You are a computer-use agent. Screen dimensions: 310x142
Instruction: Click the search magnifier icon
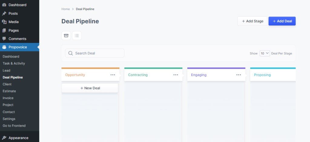click(71, 53)
